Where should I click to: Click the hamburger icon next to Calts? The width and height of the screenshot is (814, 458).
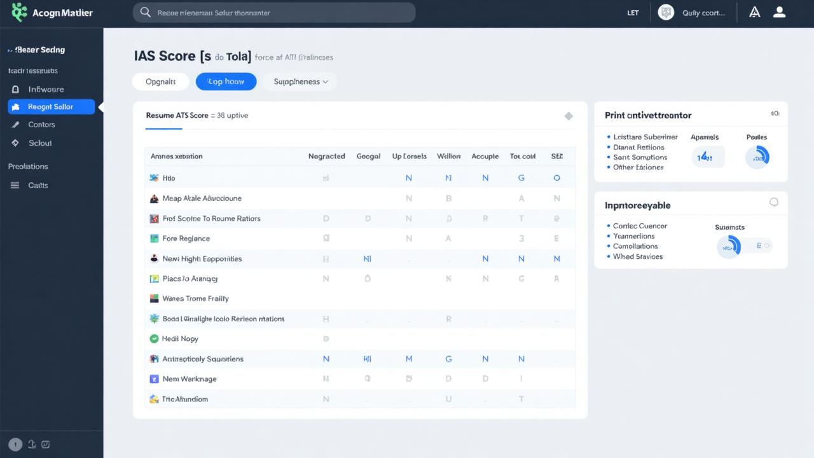coord(14,185)
